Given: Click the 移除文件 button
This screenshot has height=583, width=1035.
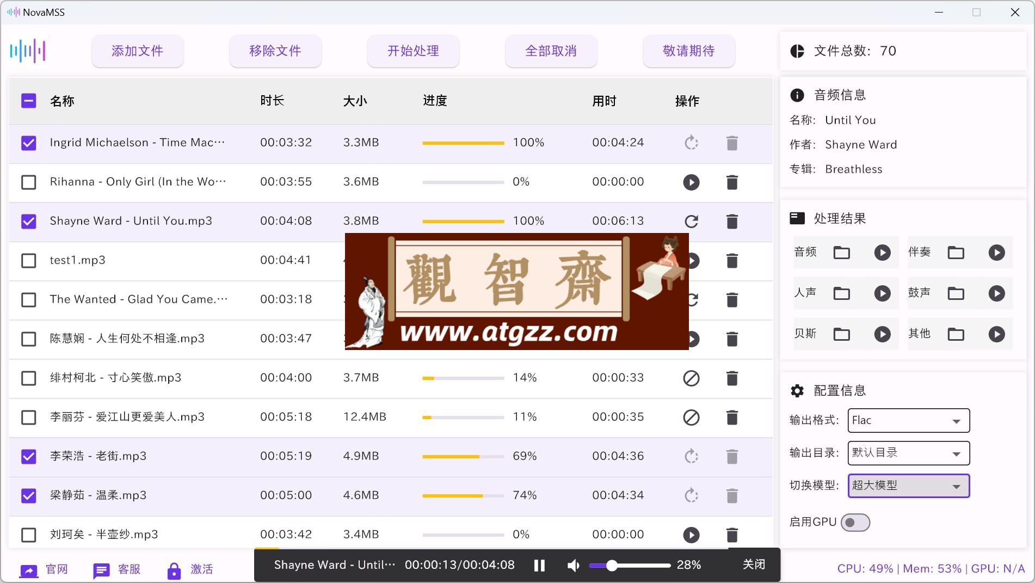Looking at the screenshot, I should (x=275, y=51).
